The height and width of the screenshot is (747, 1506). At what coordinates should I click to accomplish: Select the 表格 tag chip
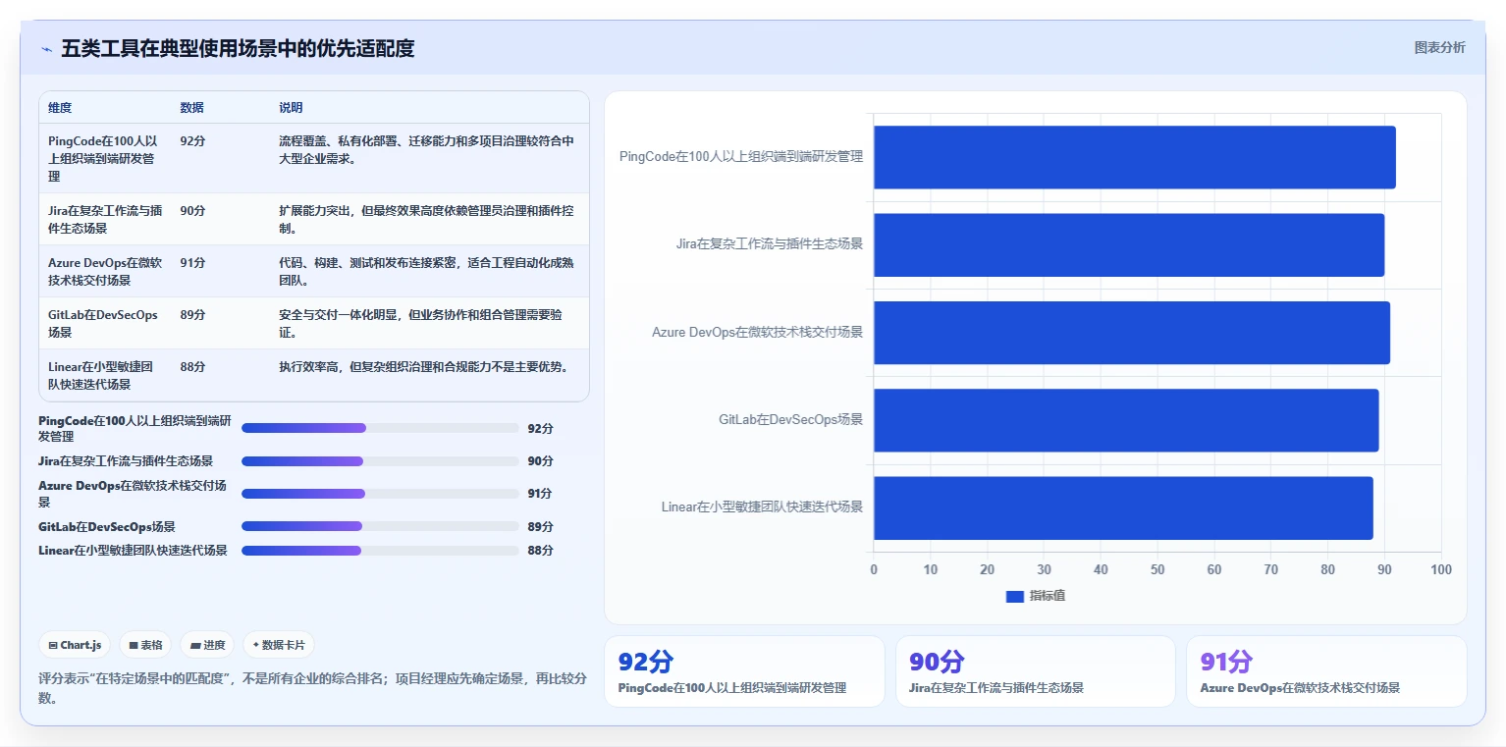pos(145,645)
